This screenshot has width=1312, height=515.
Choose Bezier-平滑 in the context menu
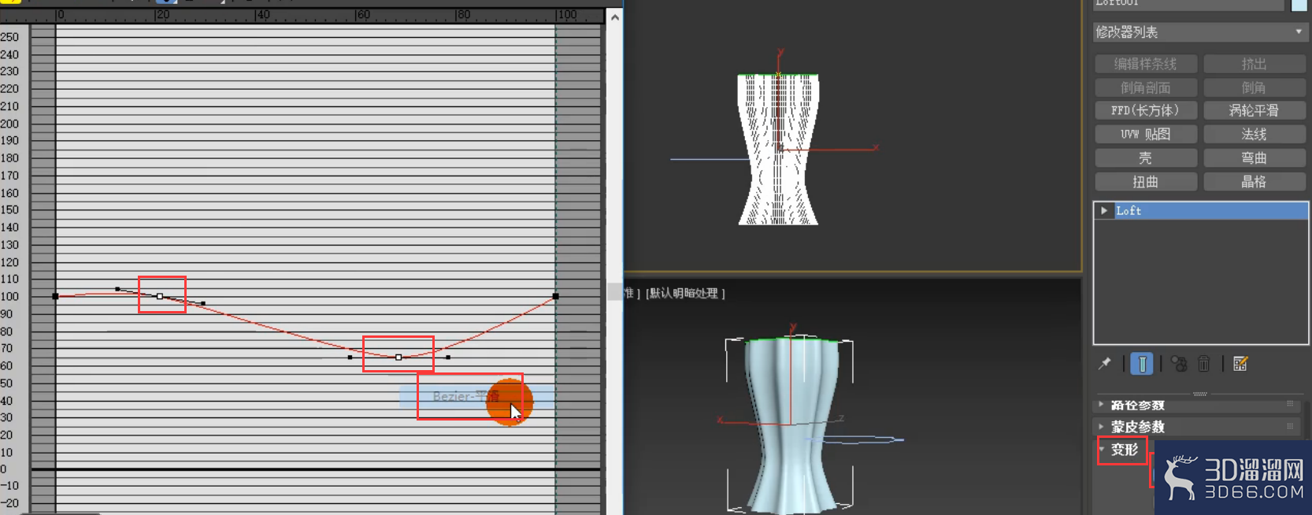click(466, 396)
